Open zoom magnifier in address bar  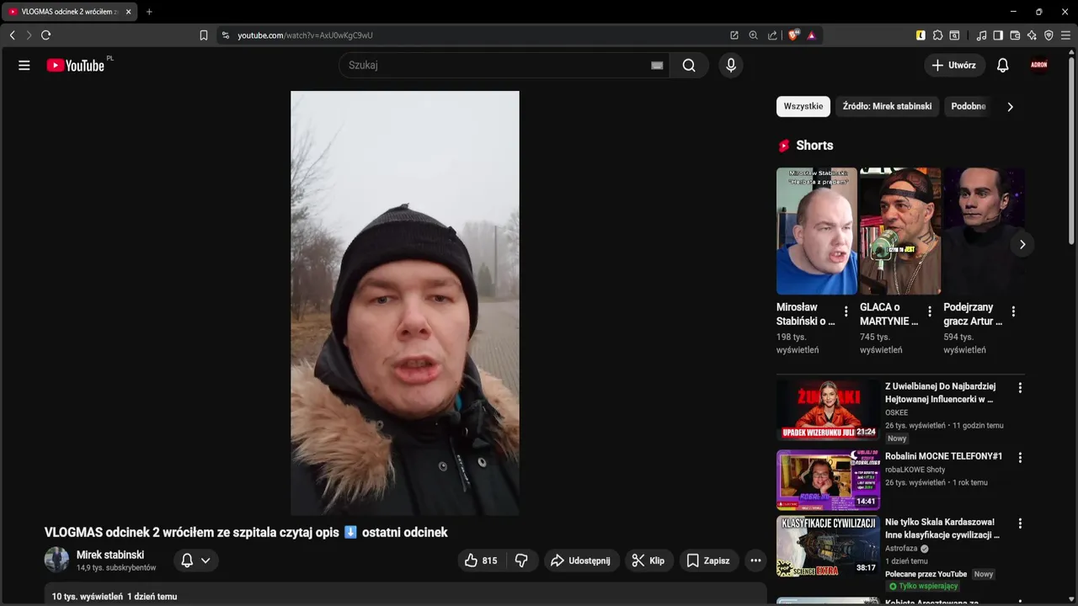click(753, 35)
